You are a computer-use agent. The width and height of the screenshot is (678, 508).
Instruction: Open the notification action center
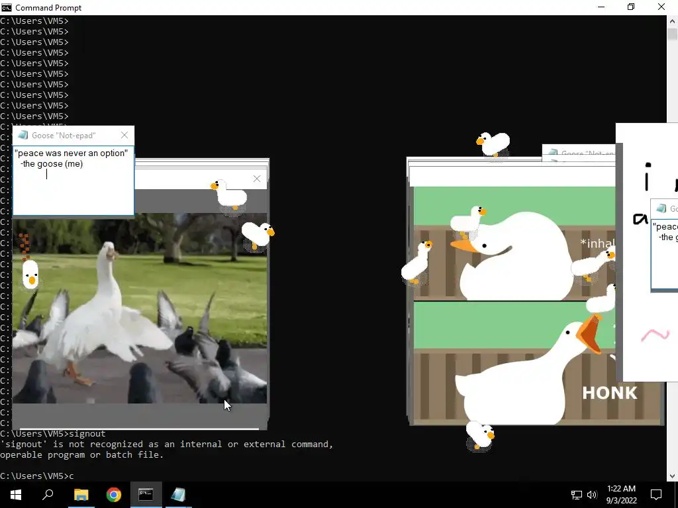pyautogui.click(x=656, y=495)
